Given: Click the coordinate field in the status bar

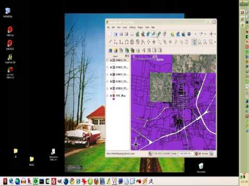Looking at the screenshot, I should 161,153.
